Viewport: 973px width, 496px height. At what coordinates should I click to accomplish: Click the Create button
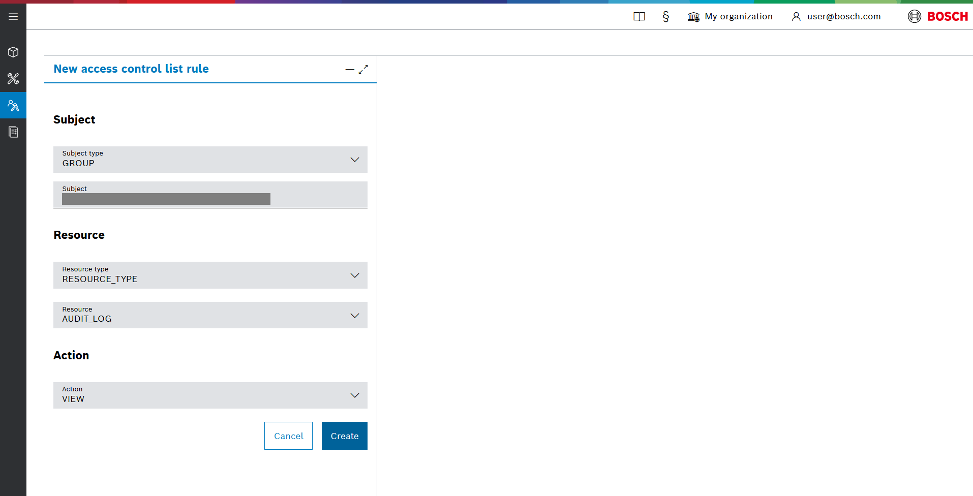tap(344, 436)
